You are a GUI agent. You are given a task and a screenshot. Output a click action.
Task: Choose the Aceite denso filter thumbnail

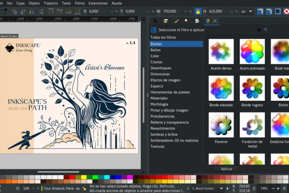[221, 52]
